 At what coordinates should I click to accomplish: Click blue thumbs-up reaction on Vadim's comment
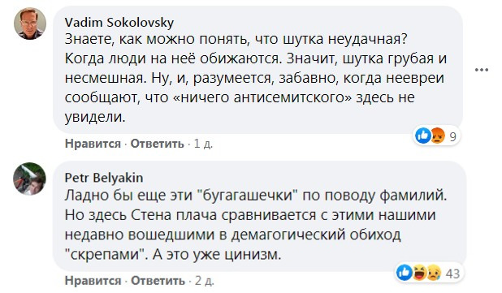[423, 136]
